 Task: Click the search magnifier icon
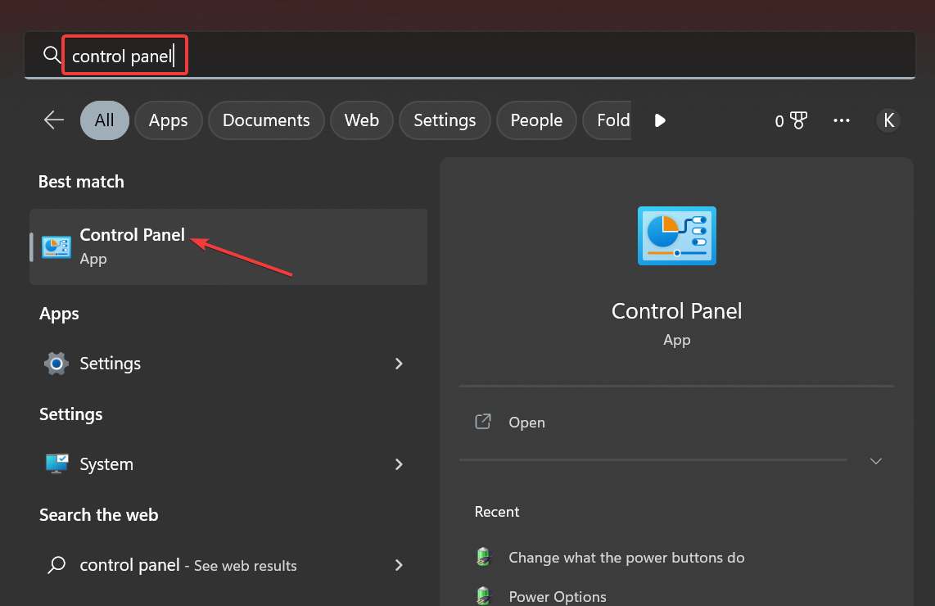click(x=52, y=55)
